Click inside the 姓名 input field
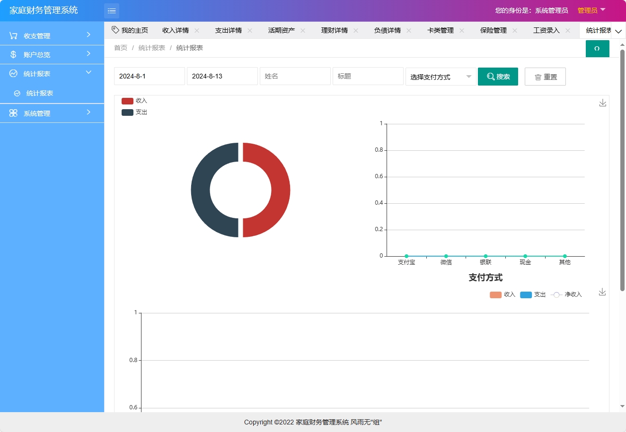This screenshot has width=626, height=432. click(x=295, y=76)
